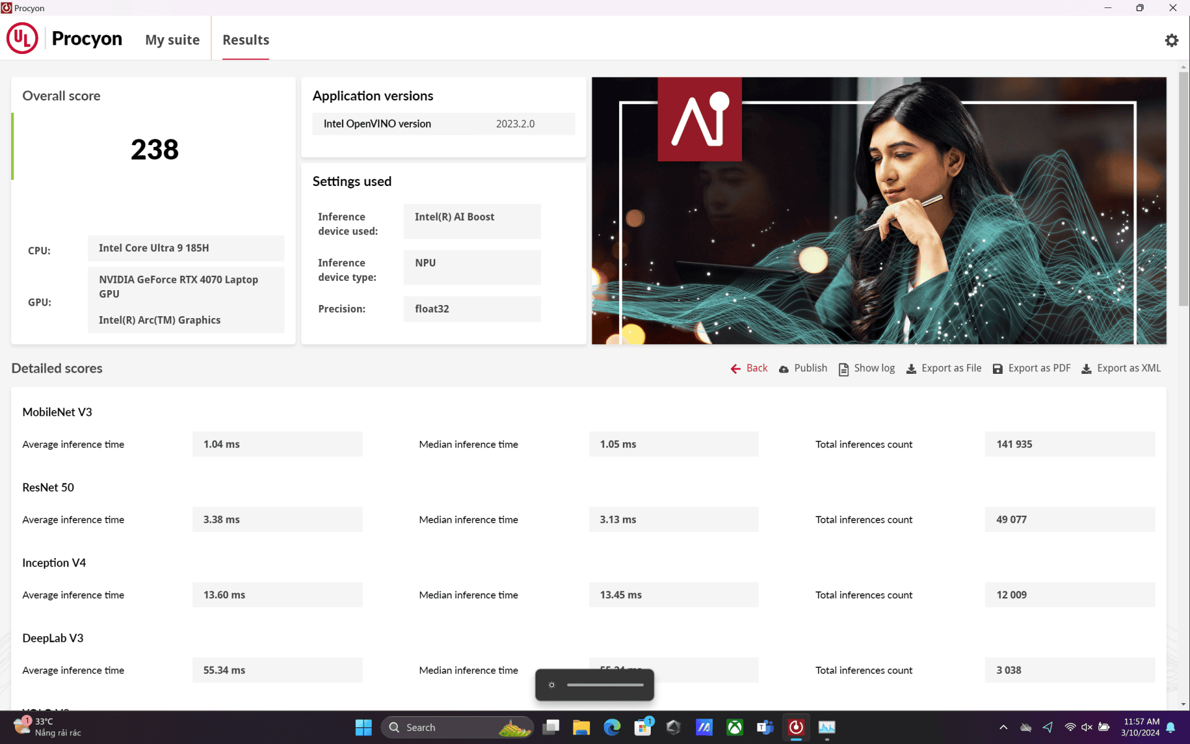Publish the benchmark result
This screenshot has width=1190, height=744.
coord(803,368)
